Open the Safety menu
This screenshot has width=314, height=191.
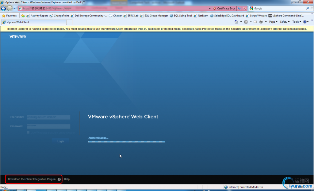(x=285, y=22)
